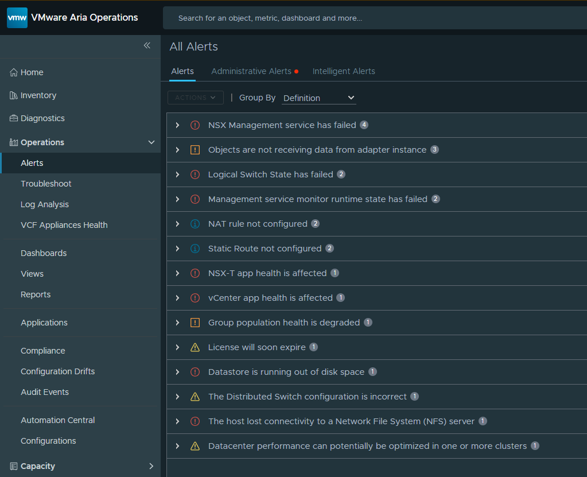587x477 pixels.
Task: Expand Datastore is running out of disk space
Action: [x=177, y=372]
